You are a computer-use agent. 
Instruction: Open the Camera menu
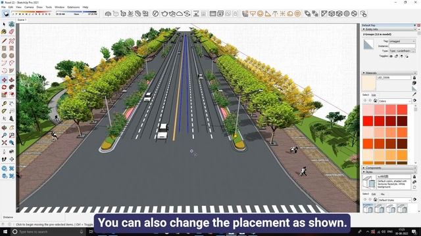[29, 7]
